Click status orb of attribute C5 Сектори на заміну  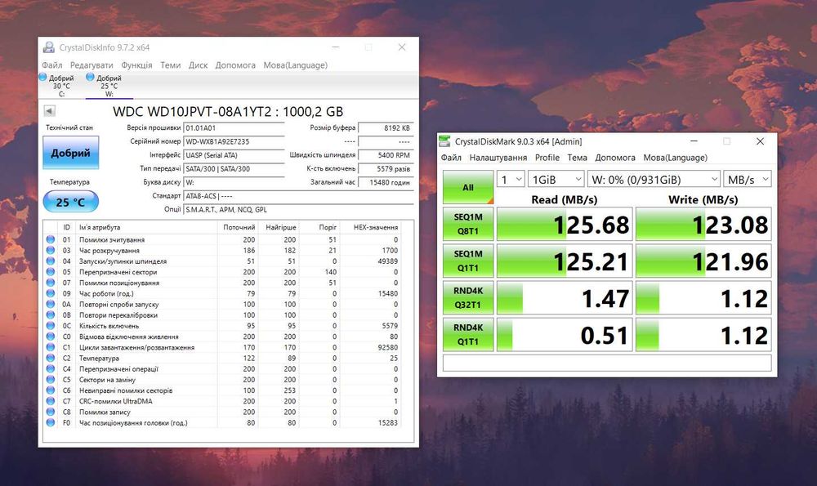pyautogui.click(x=51, y=379)
